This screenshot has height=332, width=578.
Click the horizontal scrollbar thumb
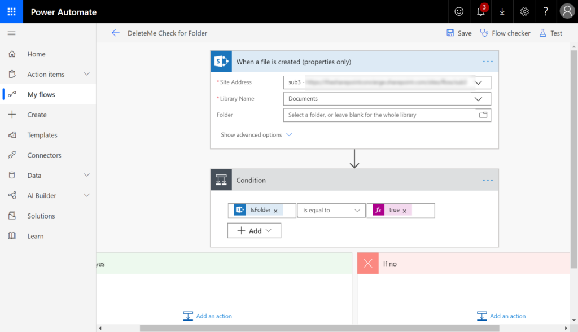pyautogui.click(x=319, y=328)
